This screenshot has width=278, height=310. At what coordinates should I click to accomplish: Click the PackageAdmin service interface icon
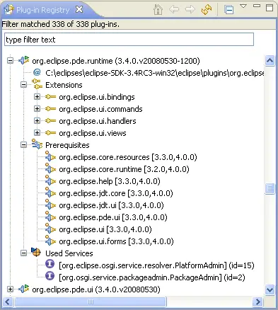tap(50, 276)
